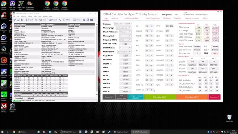
Task: Click the Dump toolbar button in Thaiphoon Burner
Action: coord(77,20)
